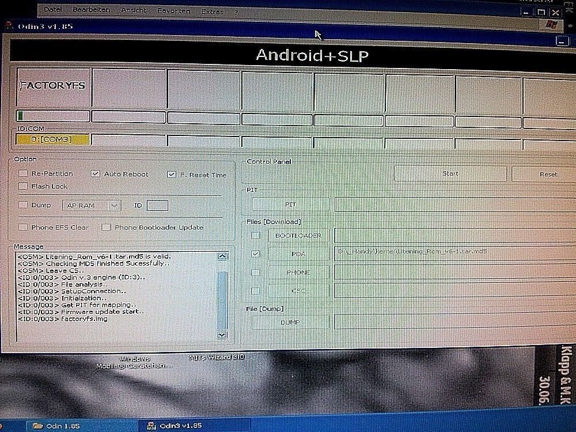Open the Datei menu
This screenshot has height=432, width=576.
tap(53, 10)
